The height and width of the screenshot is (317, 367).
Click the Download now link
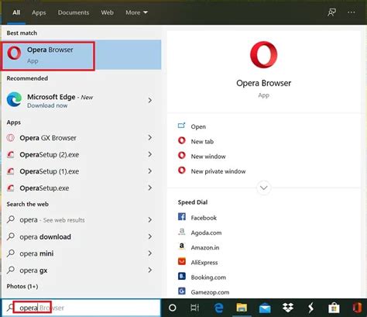[47, 105]
